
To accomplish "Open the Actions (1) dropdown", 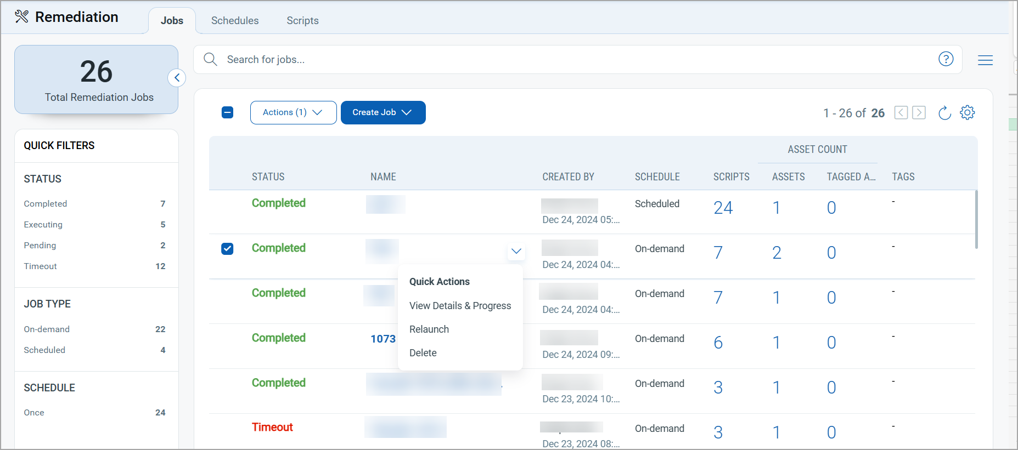I will pos(294,112).
